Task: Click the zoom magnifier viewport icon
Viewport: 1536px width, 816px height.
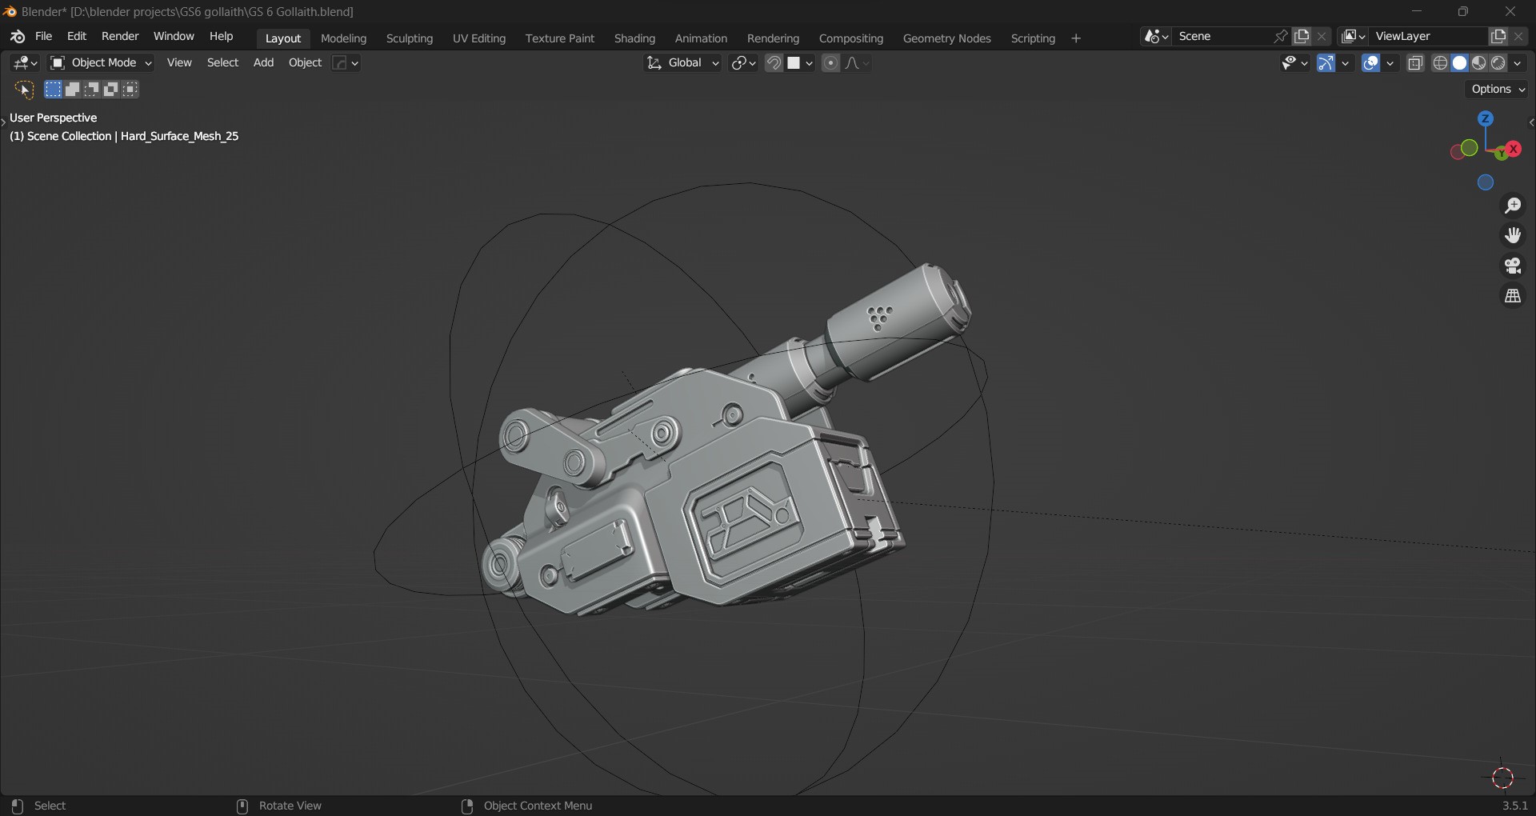Action: [x=1513, y=206]
